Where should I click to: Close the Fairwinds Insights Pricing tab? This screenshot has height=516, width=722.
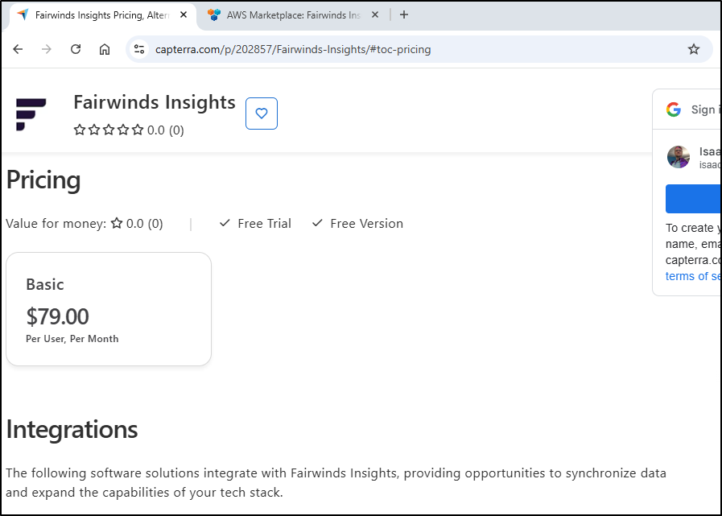coord(184,14)
